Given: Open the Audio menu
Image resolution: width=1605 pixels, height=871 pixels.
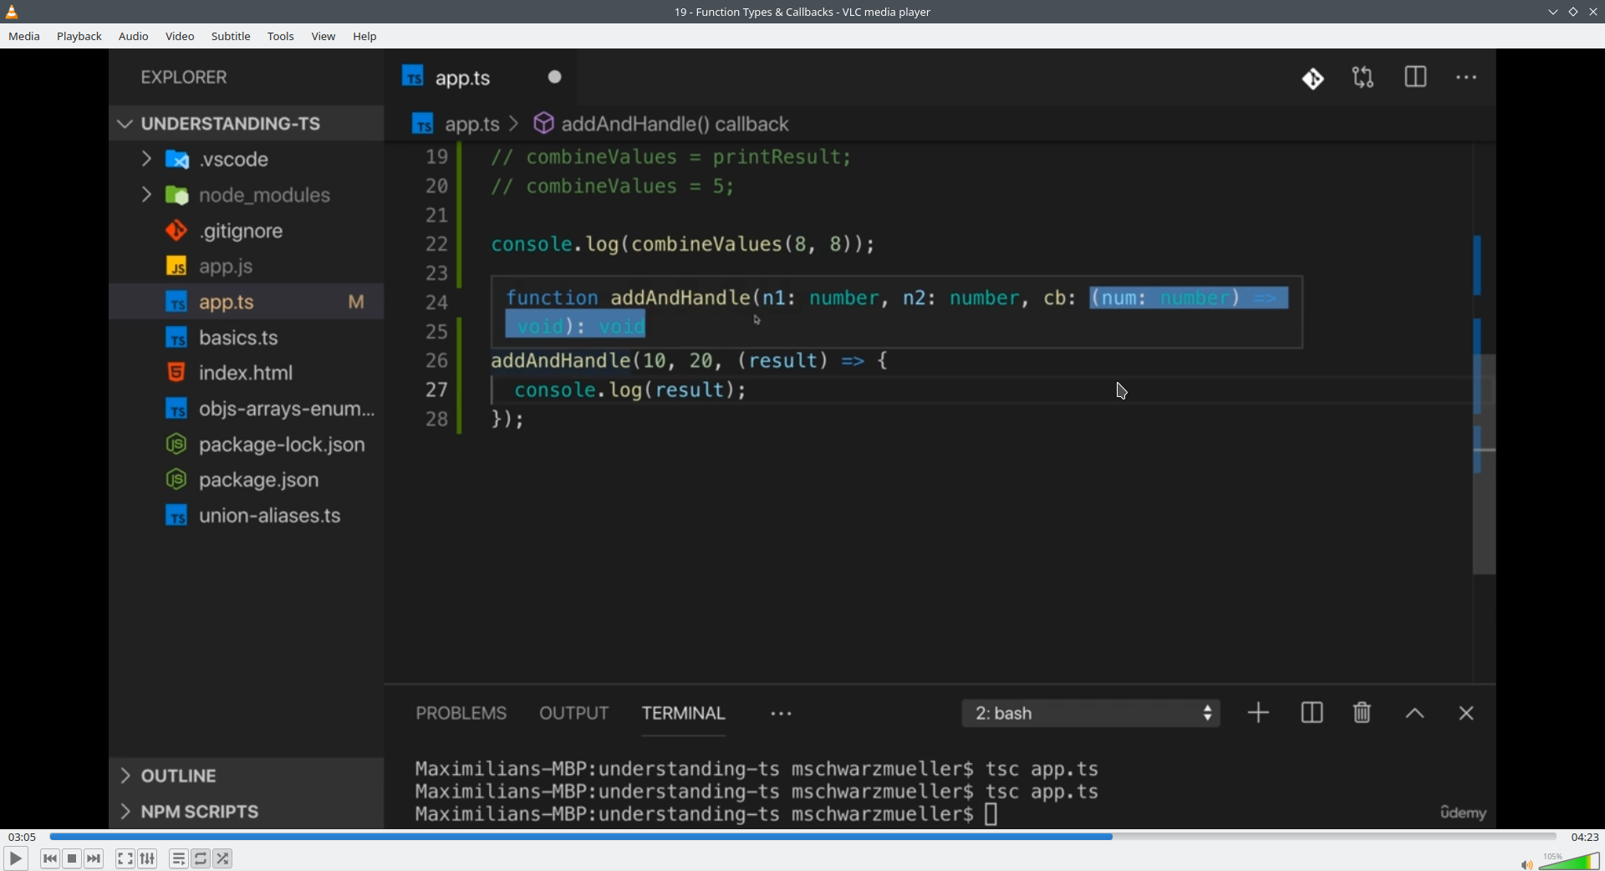Looking at the screenshot, I should (134, 37).
